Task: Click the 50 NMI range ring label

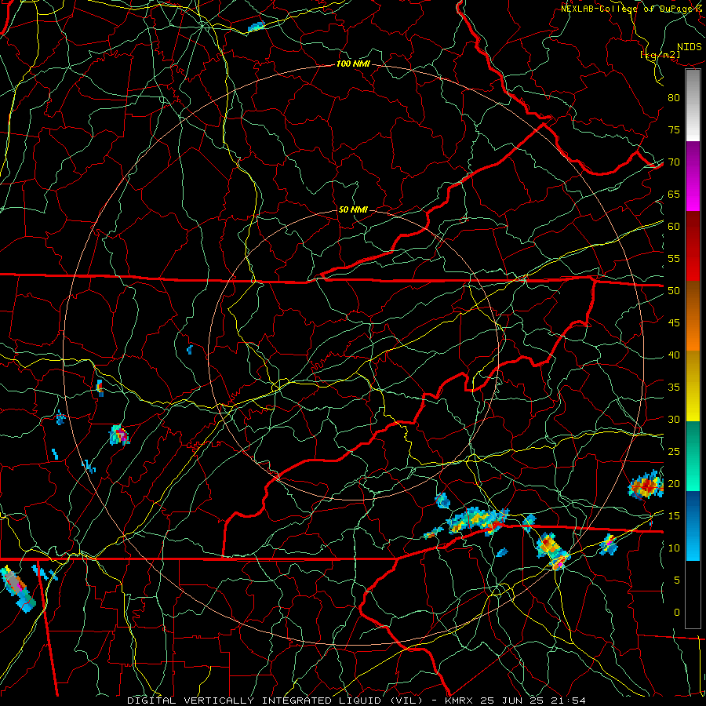Action: coord(353,209)
